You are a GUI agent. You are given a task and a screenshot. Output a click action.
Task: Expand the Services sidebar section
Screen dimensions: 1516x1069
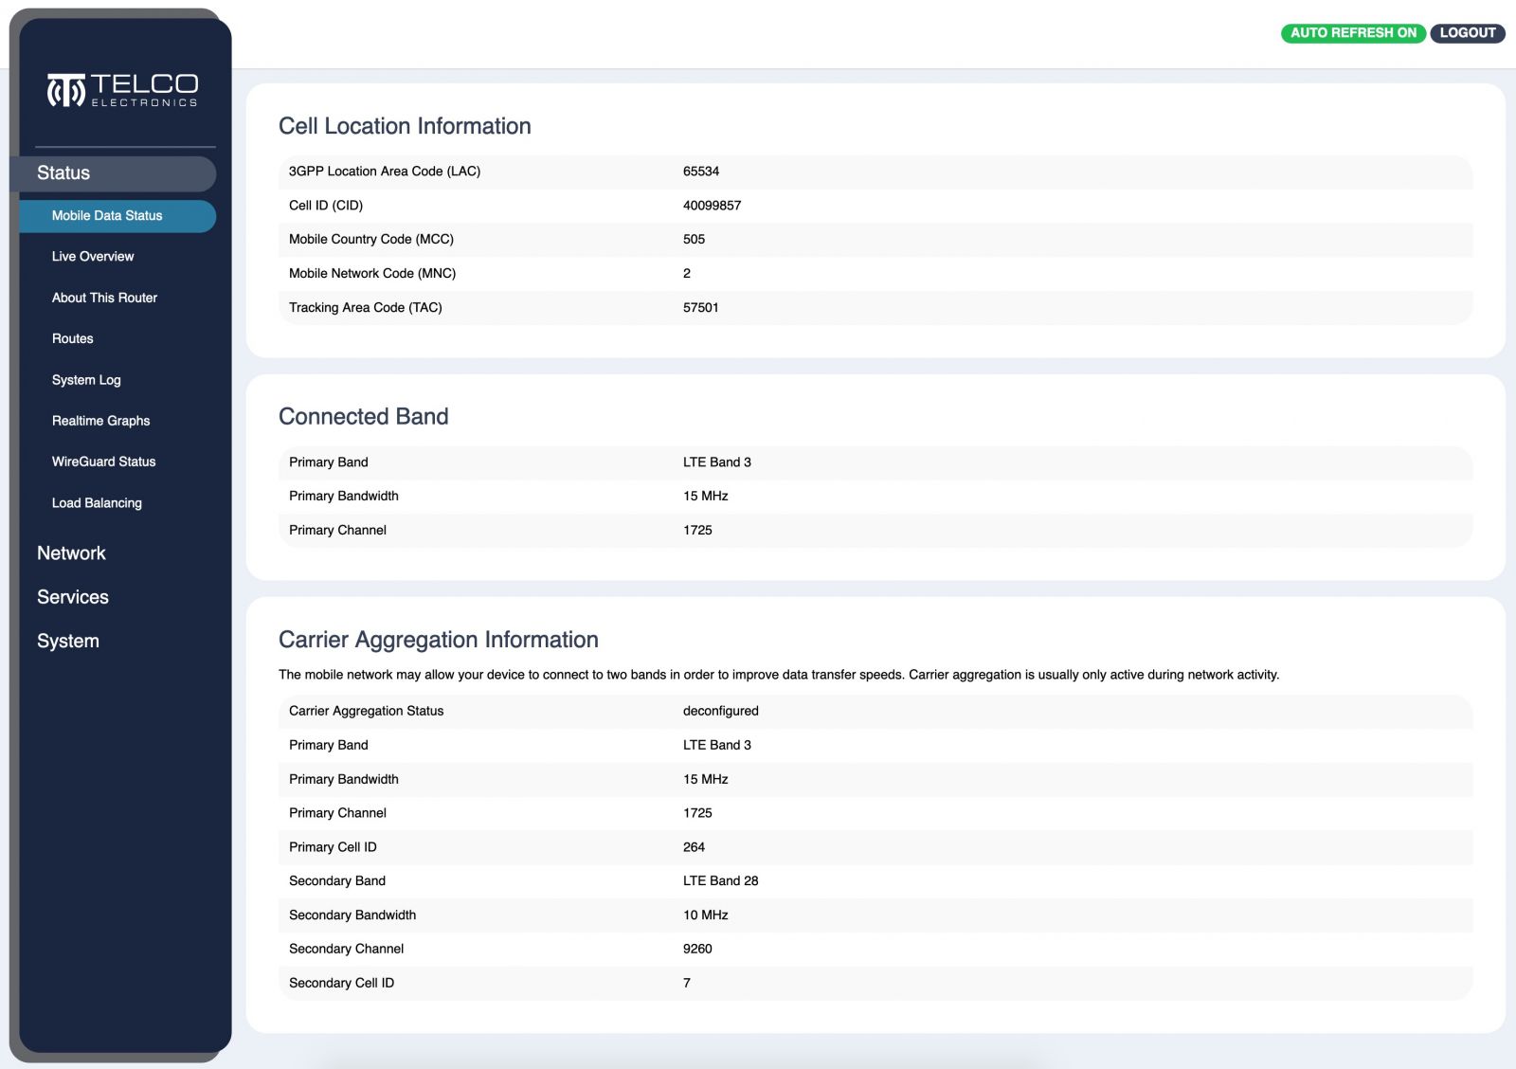[x=73, y=597]
